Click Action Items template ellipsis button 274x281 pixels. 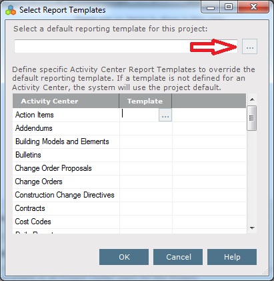165,115
